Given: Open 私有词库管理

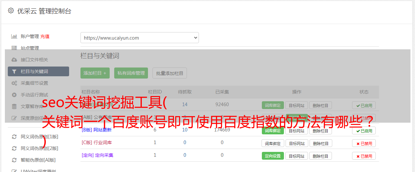Looking at the screenshot, I should pyautogui.click(x=131, y=73).
